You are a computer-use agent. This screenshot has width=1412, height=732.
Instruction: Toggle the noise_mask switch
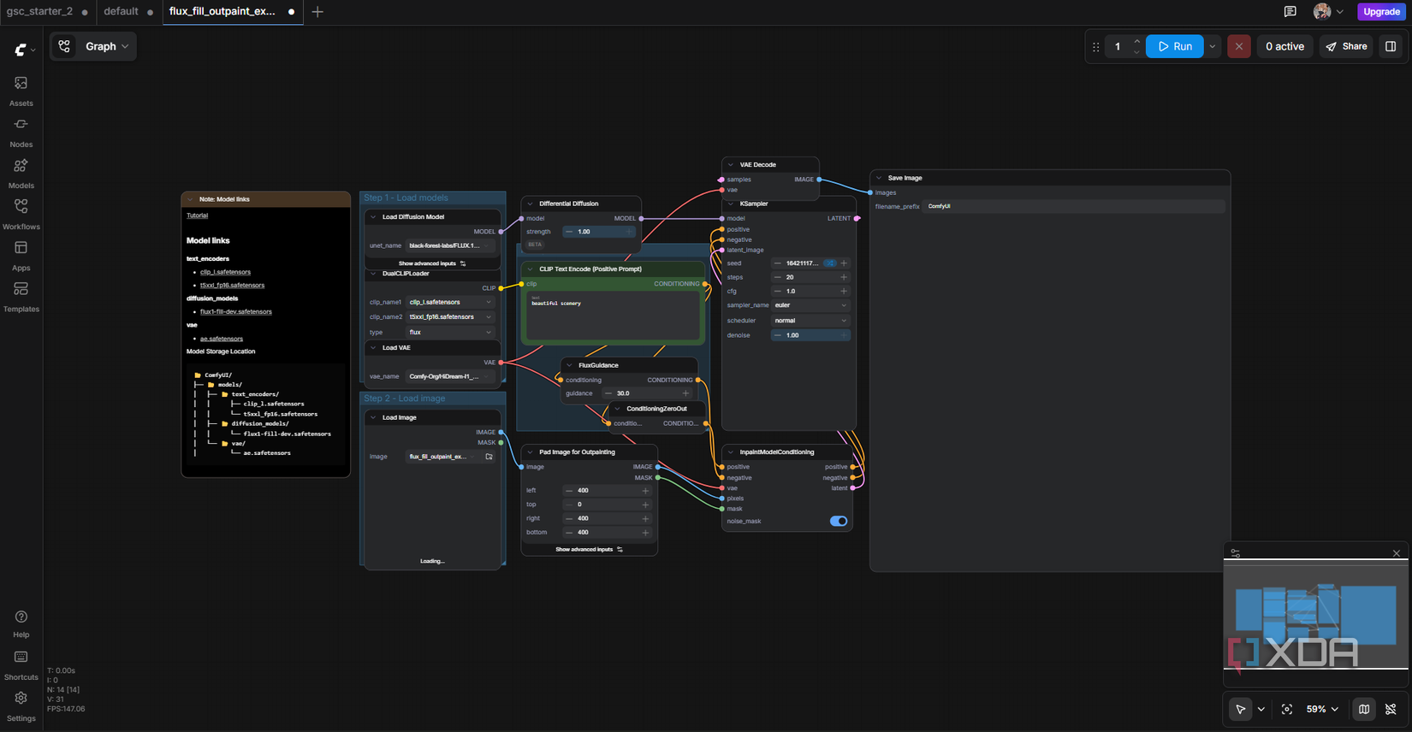[x=839, y=521]
